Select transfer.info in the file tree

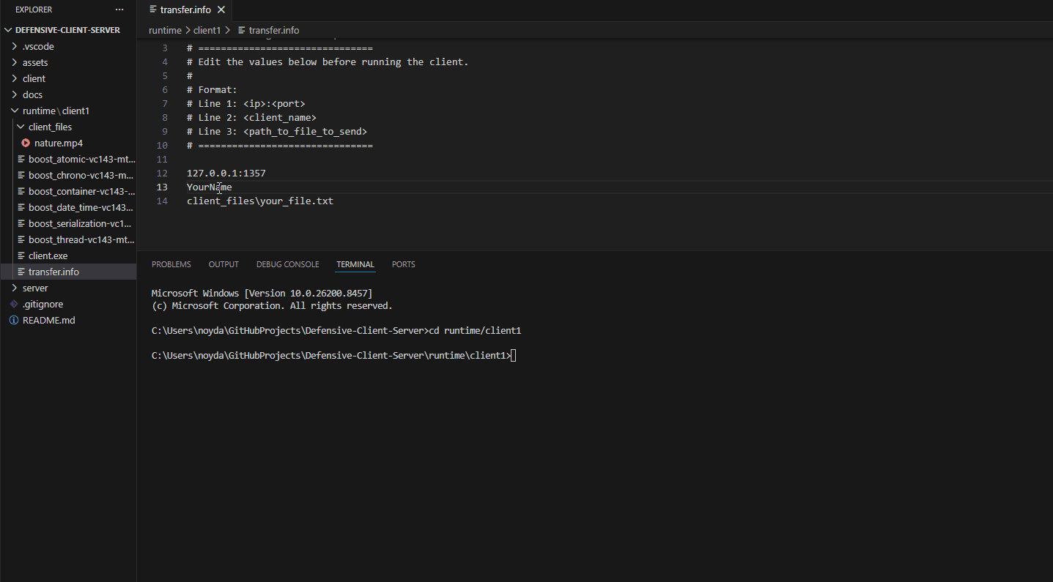tap(68, 272)
